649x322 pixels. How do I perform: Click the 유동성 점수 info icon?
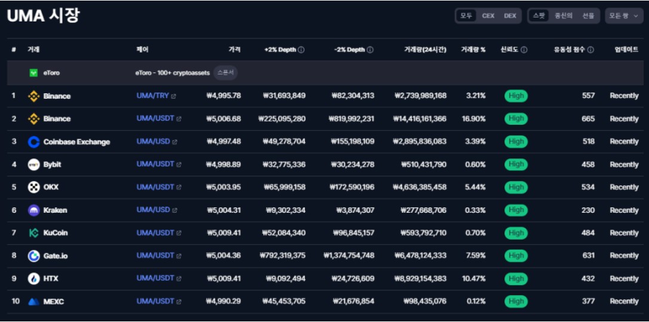[590, 50]
